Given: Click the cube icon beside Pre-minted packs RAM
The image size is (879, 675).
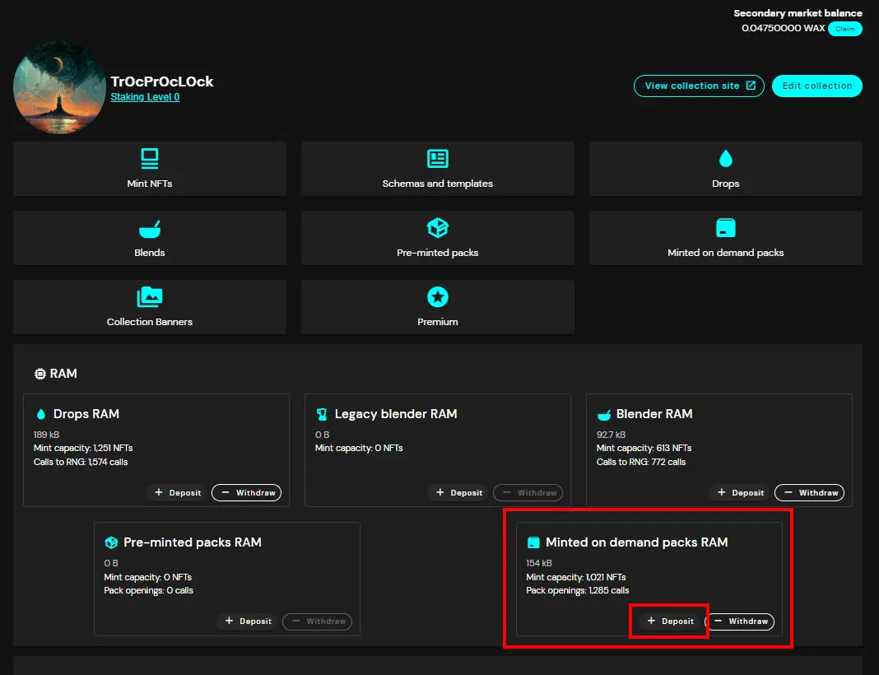Looking at the screenshot, I should pos(111,542).
